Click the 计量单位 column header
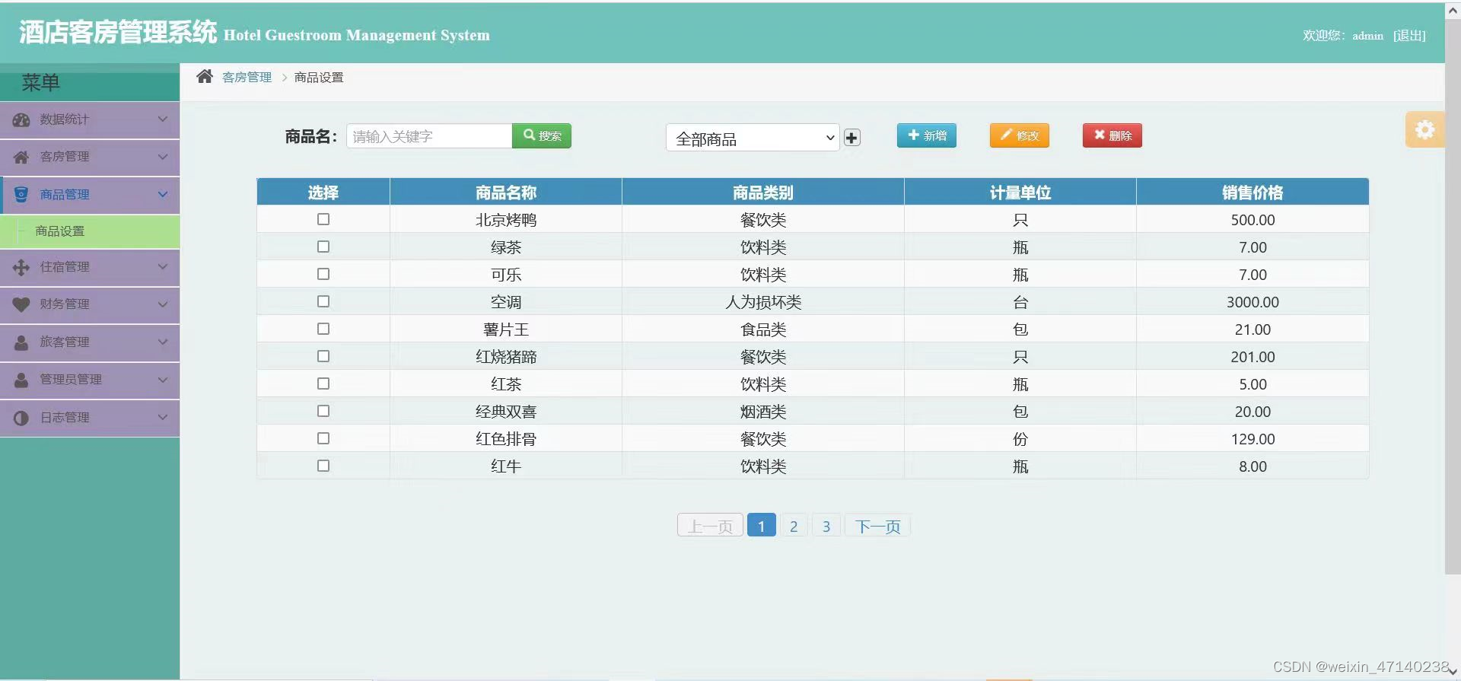The width and height of the screenshot is (1461, 681). tap(1020, 193)
